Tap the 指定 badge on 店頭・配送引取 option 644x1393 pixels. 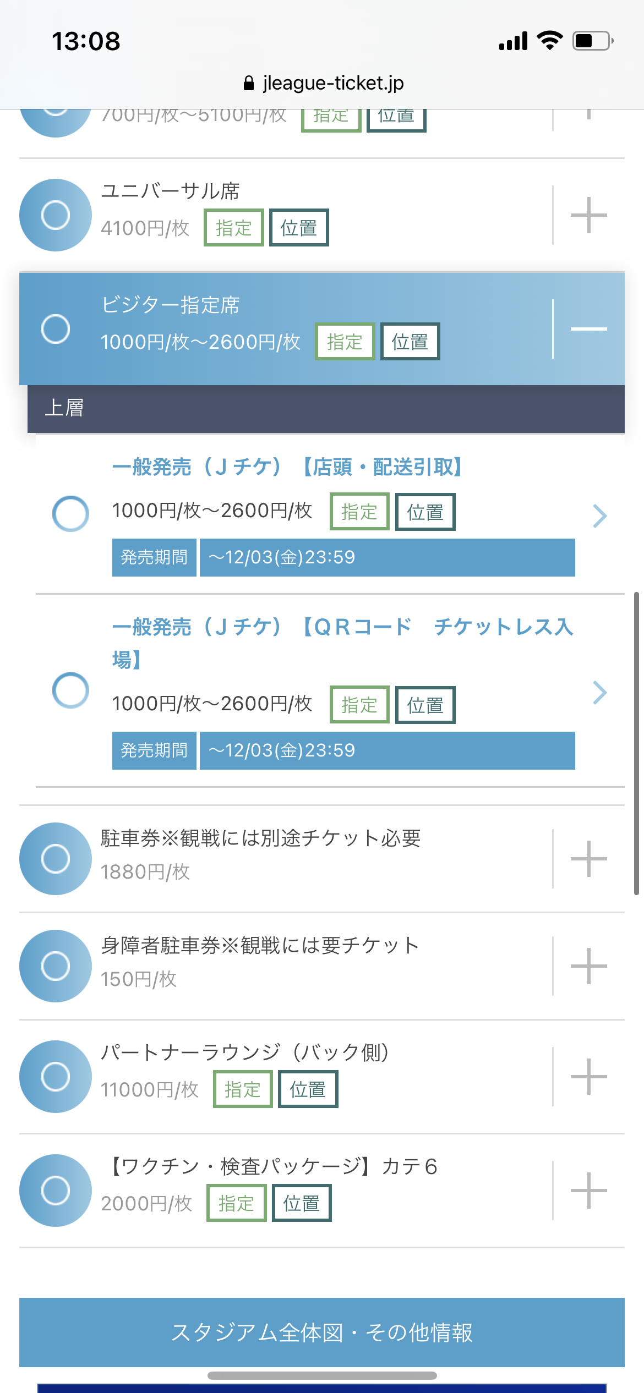[359, 512]
